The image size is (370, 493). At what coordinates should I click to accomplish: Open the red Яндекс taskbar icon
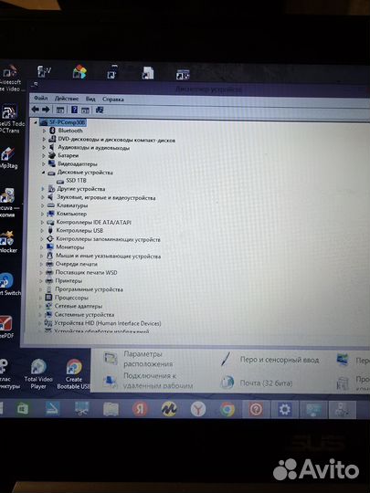coord(140,409)
